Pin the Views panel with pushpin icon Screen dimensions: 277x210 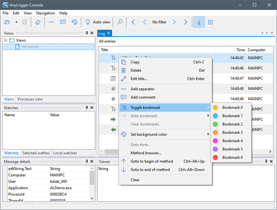coord(87,33)
